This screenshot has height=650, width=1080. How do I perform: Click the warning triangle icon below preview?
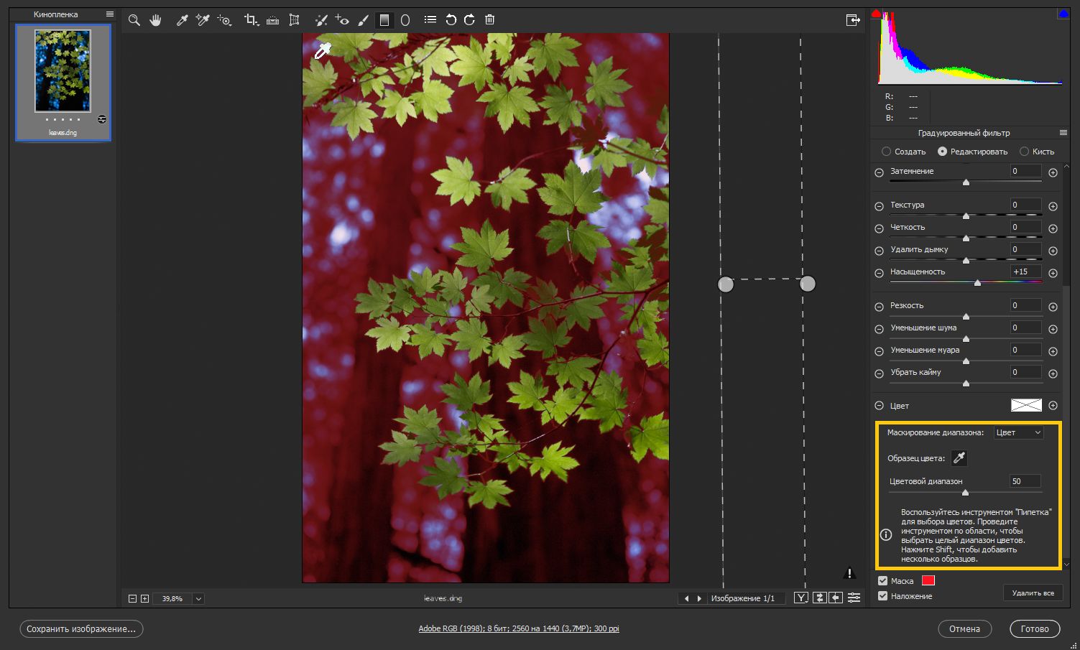849,573
